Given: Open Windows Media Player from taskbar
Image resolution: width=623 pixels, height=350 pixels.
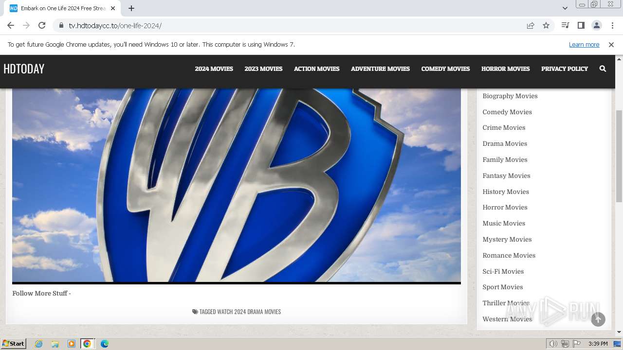Looking at the screenshot, I should [x=71, y=344].
